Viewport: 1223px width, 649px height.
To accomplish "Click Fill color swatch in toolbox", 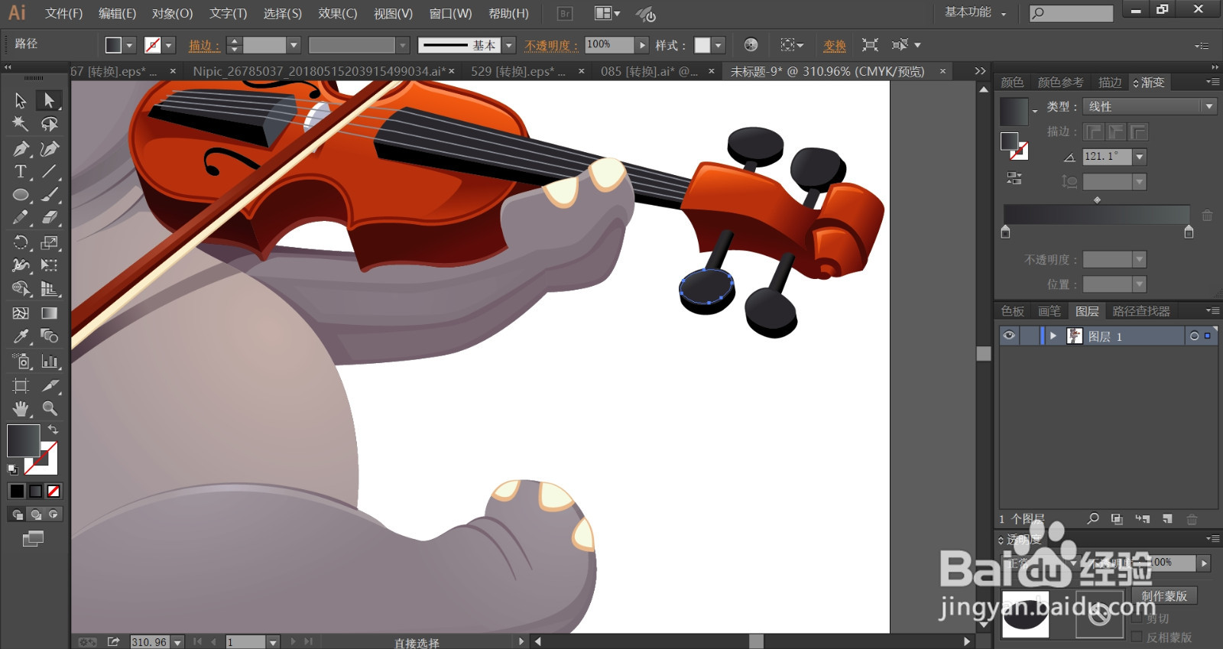I will pos(23,441).
